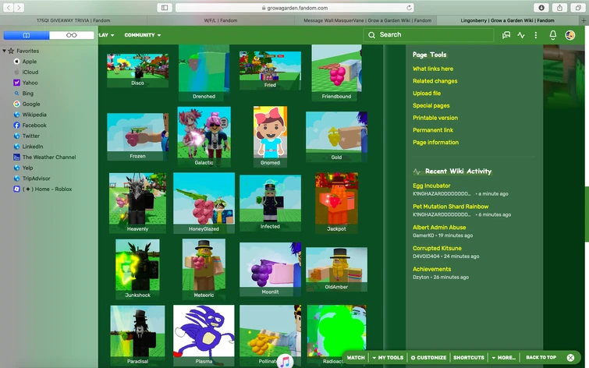Open Pet Mutation Shard Rainbow link
This screenshot has width=589, height=368.
pos(450,207)
